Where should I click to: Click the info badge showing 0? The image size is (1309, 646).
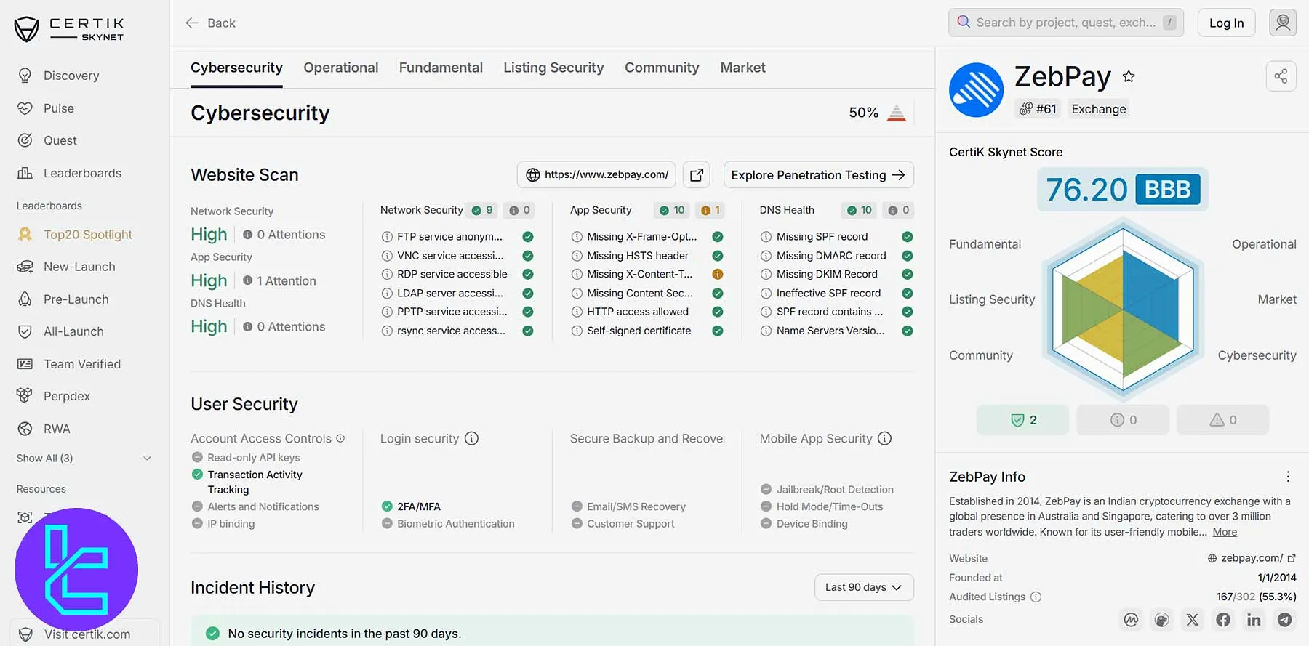(1123, 420)
